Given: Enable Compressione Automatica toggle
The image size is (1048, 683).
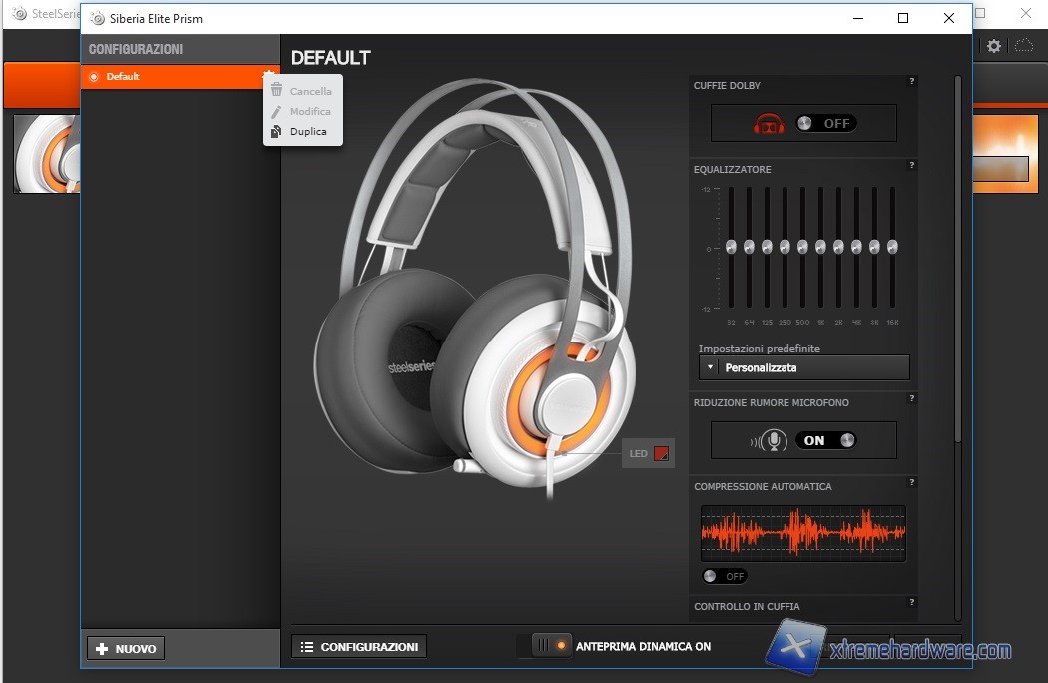Looking at the screenshot, I should coord(725,576).
